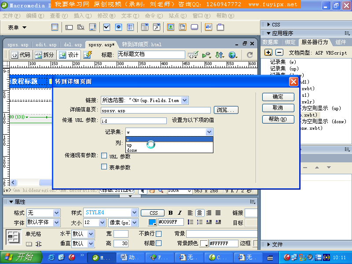Enable the URL 参数 checkbox
The height and width of the screenshot is (264, 352).
(104, 156)
